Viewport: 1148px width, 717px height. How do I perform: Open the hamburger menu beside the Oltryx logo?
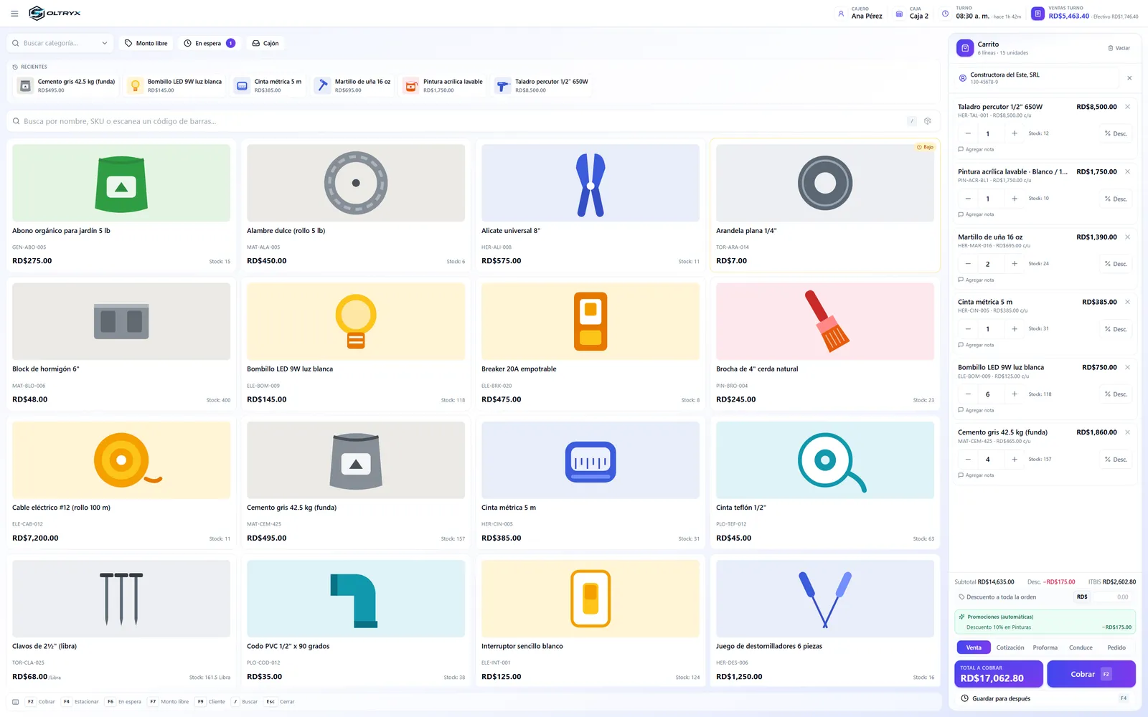coord(14,14)
